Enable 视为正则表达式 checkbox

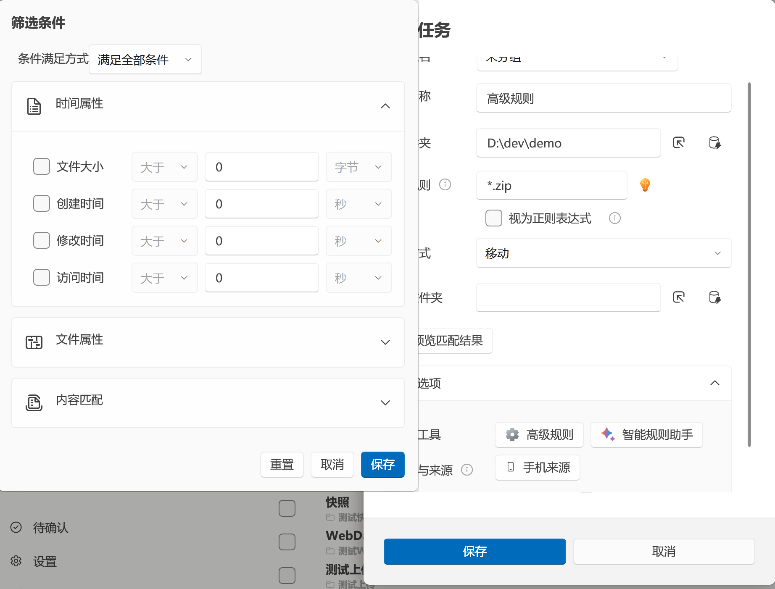(x=494, y=218)
